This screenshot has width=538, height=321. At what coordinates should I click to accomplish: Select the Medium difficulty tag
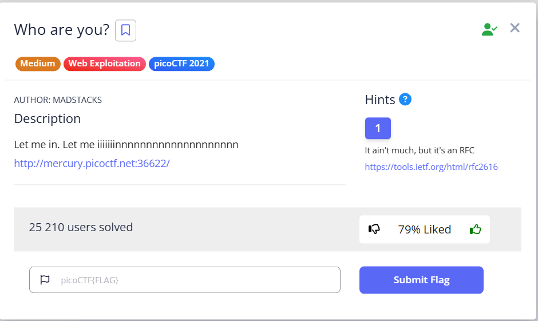[38, 64]
